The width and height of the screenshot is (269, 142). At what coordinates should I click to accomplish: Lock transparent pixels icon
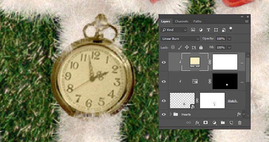point(173,47)
